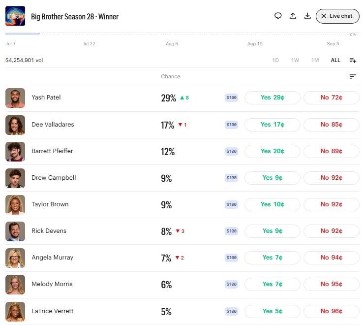Select the ALL time range
Screen dimensions: 363x325
point(335,60)
